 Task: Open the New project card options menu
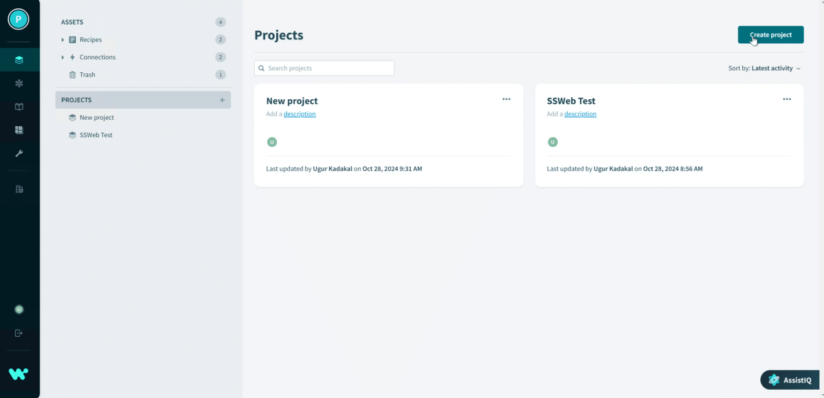click(x=506, y=99)
